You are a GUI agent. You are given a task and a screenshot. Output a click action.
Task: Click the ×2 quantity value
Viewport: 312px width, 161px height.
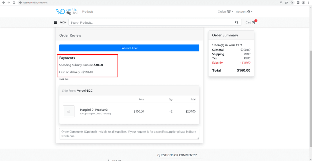171,112
